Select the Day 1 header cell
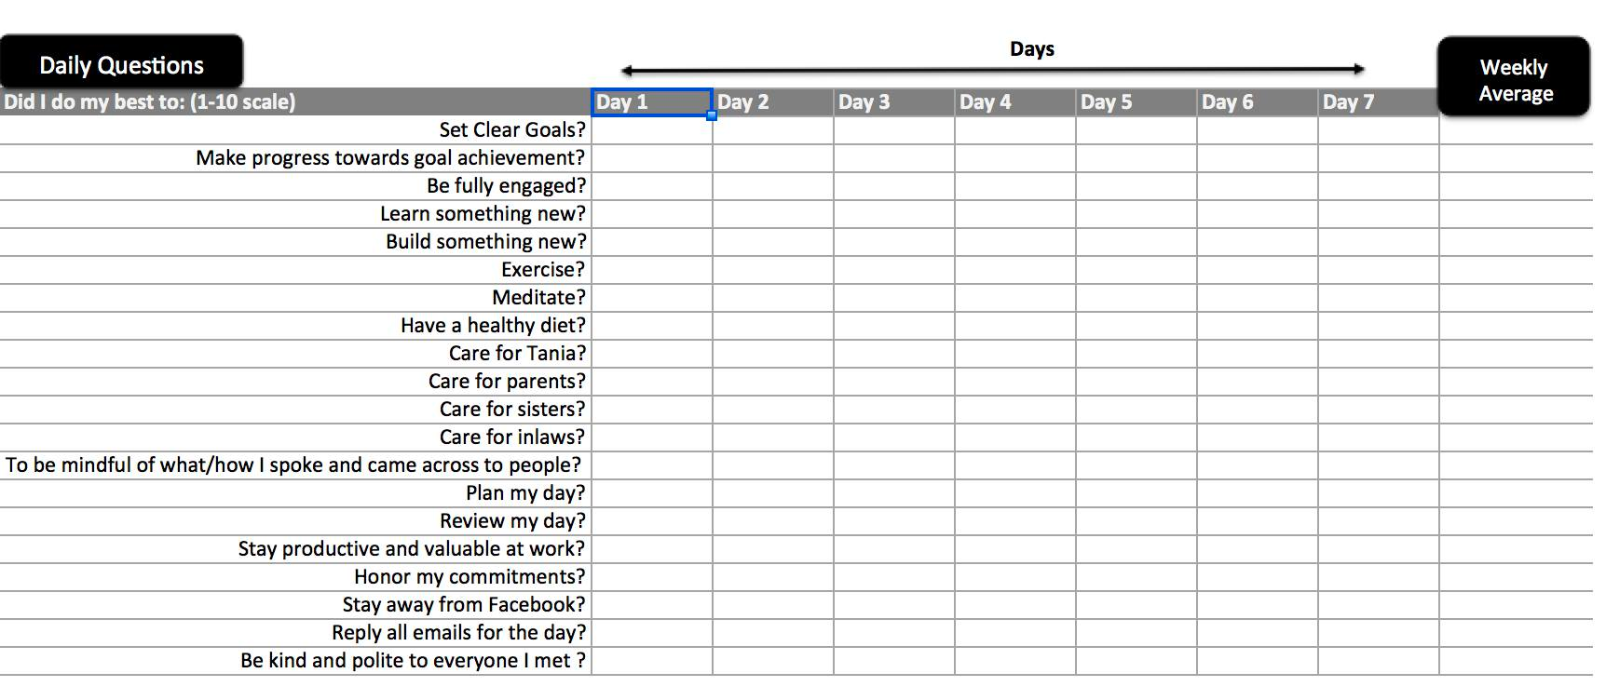 click(x=652, y=102)
